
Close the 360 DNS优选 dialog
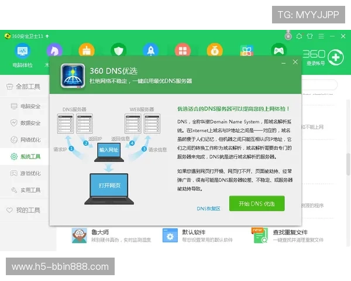295,62
